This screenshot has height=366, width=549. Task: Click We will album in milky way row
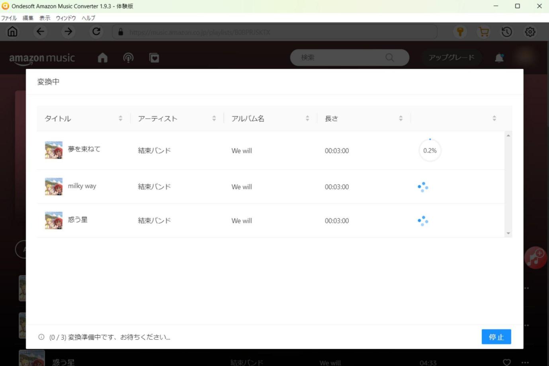[x=242, y=187]
